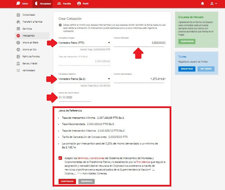225x190 pixels.
Task: Click the Familia people icon
Action: coord(59,4)
